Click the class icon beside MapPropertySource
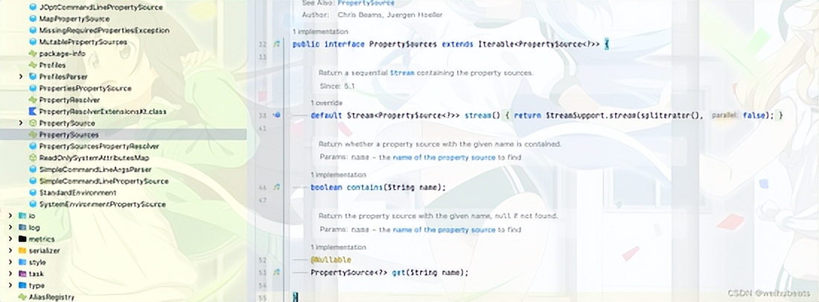 pyautogui.click(x=33, y=19)
